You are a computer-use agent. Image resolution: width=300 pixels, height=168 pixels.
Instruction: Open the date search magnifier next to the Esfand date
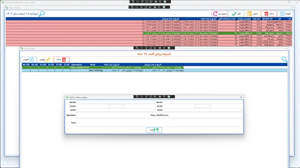pyautogui.click(x=42, y=13)
